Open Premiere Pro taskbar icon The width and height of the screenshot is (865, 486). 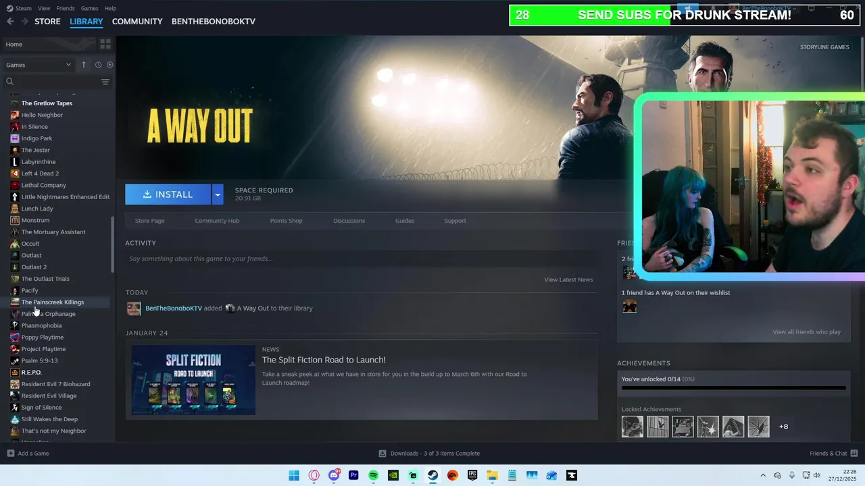pos(353,475)
